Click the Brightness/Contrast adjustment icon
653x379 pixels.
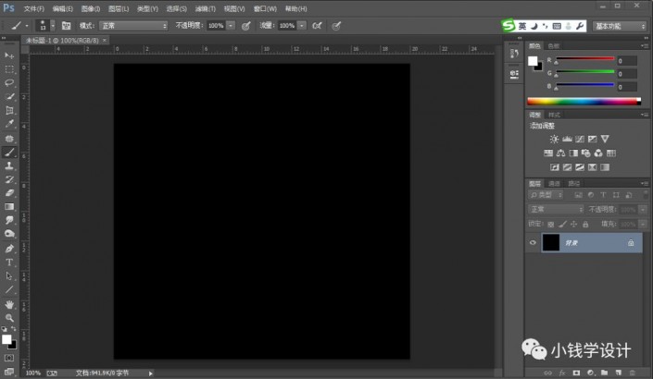click(554, 139)
